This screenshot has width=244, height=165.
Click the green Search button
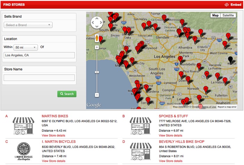[x=67, y=94]
